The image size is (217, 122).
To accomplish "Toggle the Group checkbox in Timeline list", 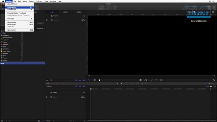I will pyautogui.click(x=46, y=97).
